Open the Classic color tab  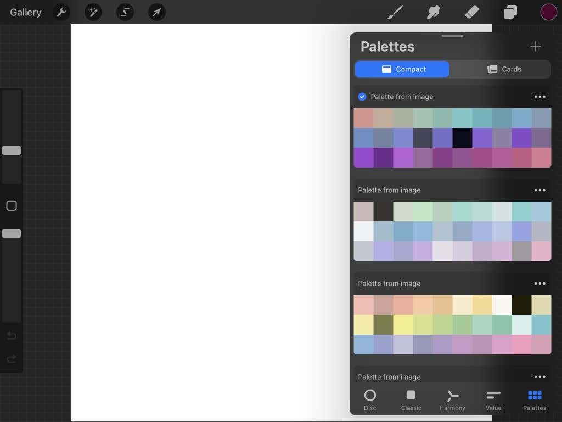click(x=411, y=400)
